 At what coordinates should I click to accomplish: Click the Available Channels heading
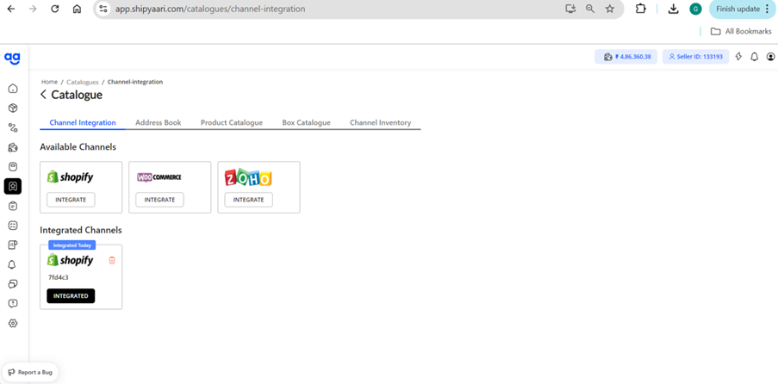tap(78, 147)
